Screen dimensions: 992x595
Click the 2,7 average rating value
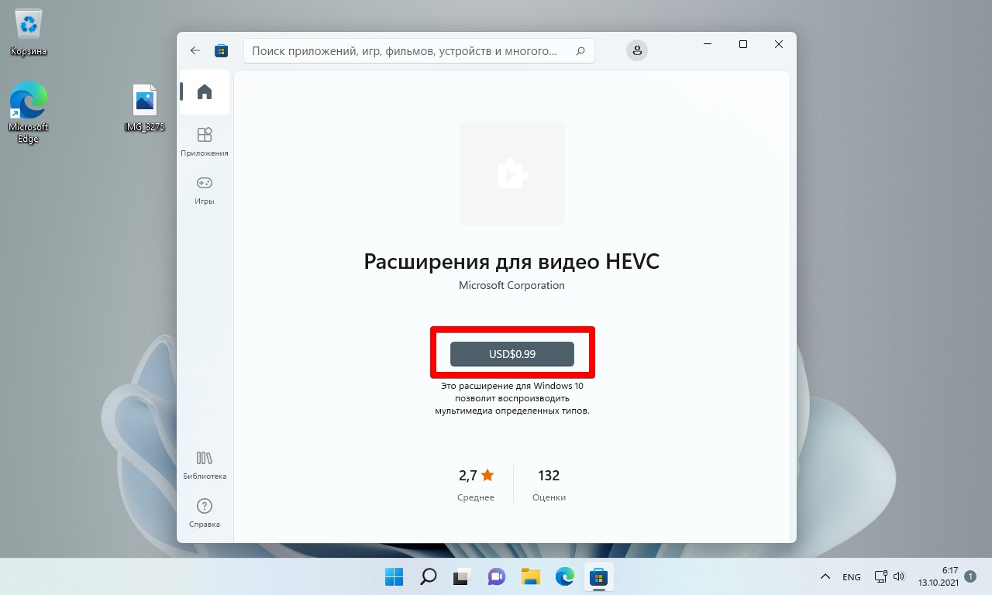coord(476,475)
